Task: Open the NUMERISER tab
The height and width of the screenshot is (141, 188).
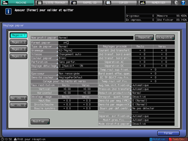Action: [x=155, y=3]
